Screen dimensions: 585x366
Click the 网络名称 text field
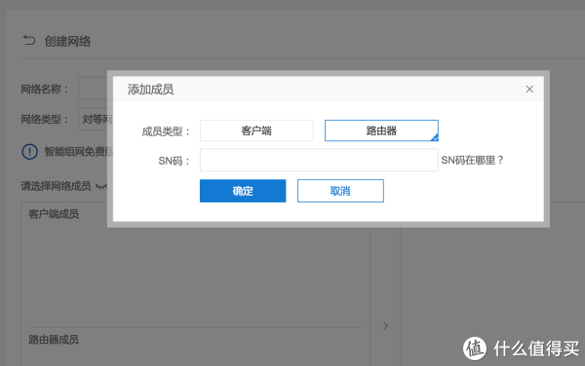[96, 89]
